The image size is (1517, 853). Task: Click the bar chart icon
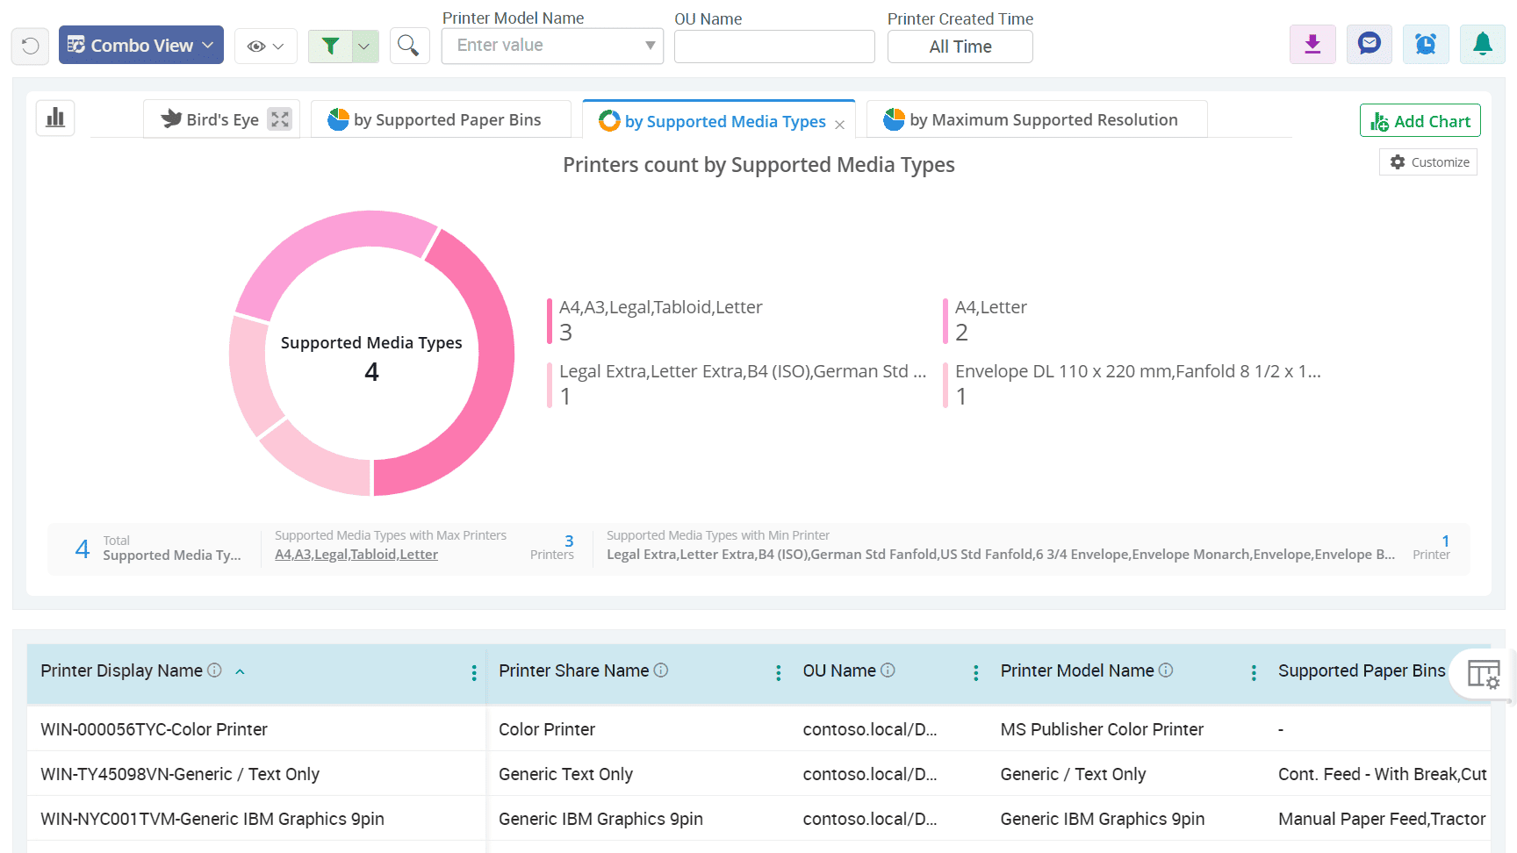tap(55, 118)
